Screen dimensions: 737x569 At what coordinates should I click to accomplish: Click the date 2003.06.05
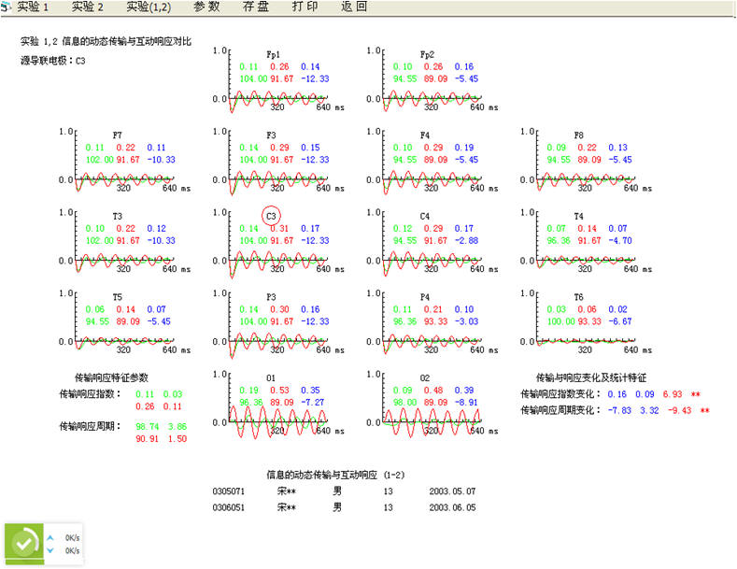pyautogui.click(x=452, y=507)
